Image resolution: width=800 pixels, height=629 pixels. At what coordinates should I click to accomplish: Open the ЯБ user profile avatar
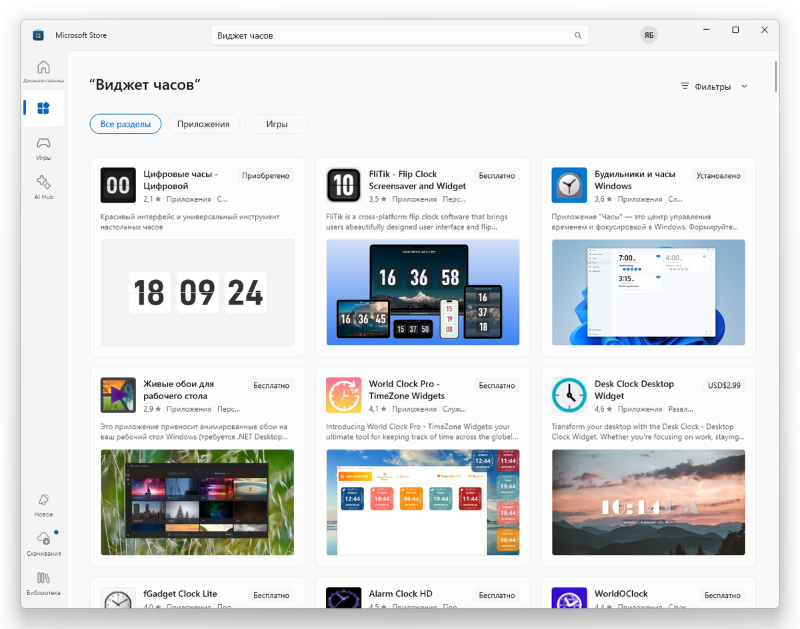(648, 35)
